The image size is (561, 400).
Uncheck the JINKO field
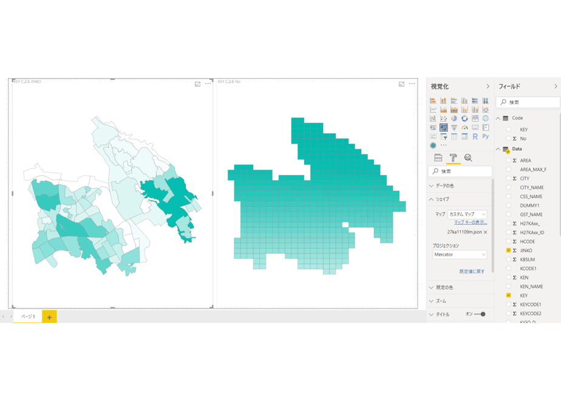pyautogui.click(x=508, y=250)
